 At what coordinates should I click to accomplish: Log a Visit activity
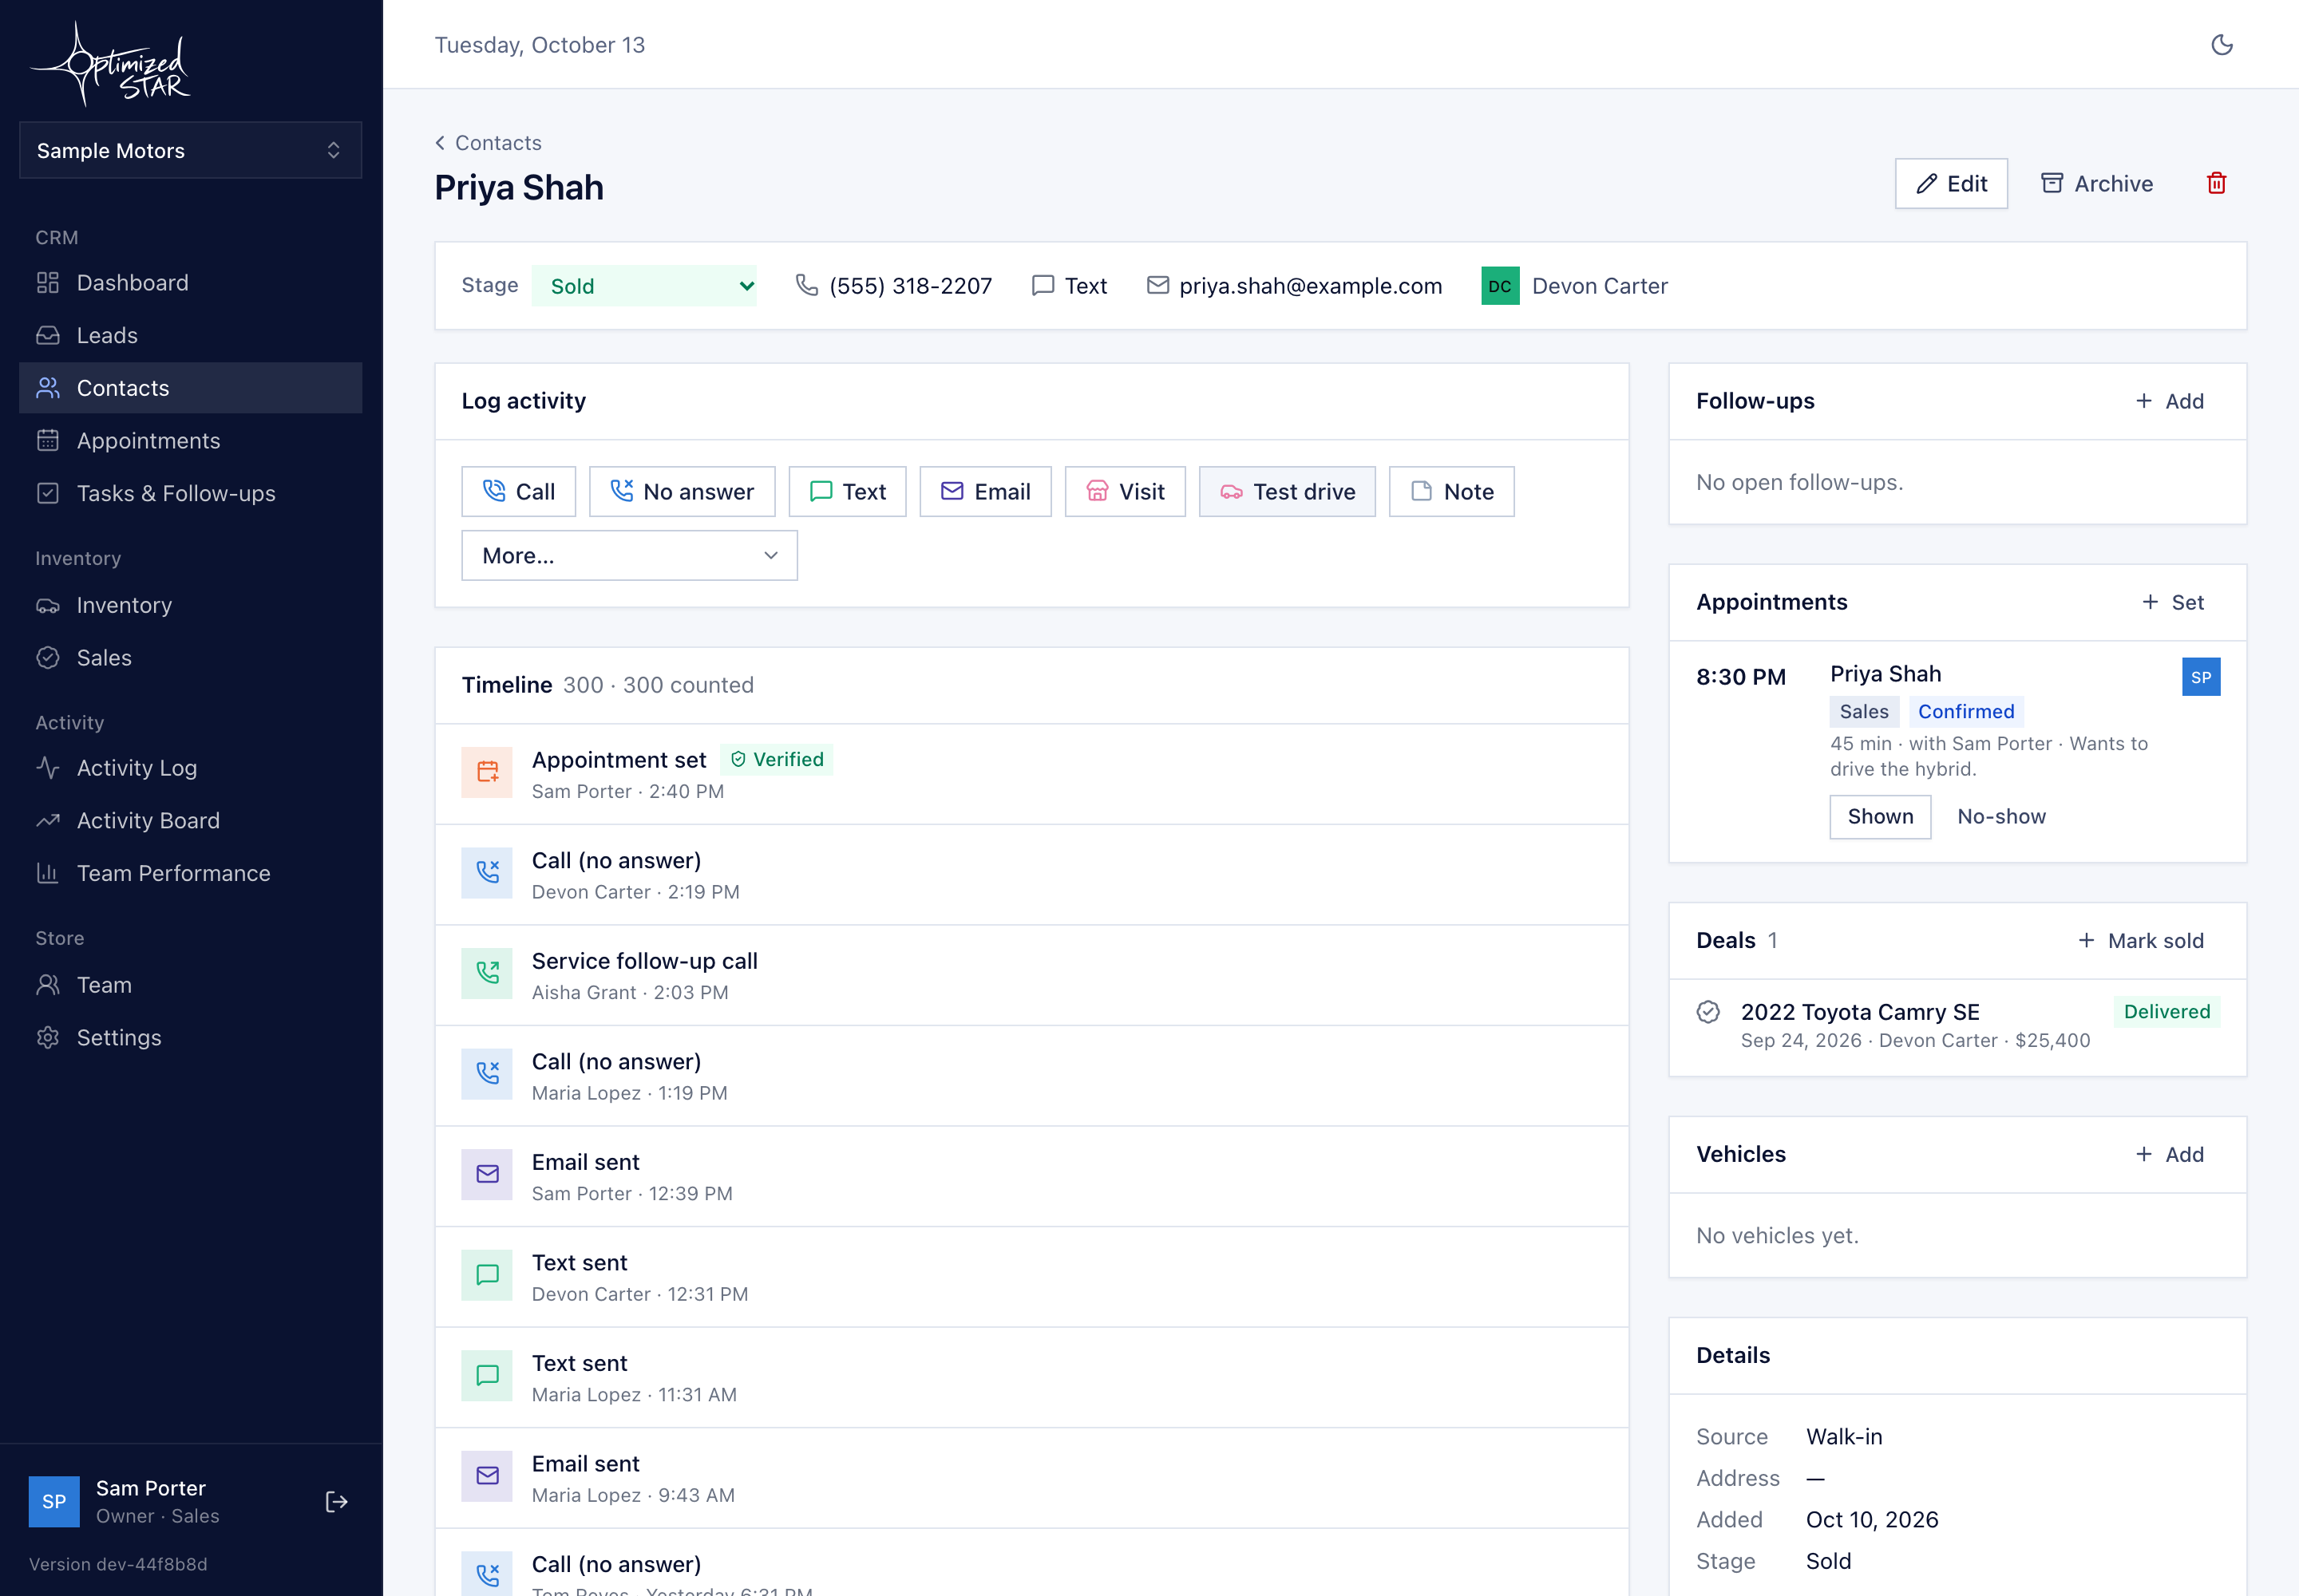[x=1125, y=491]
